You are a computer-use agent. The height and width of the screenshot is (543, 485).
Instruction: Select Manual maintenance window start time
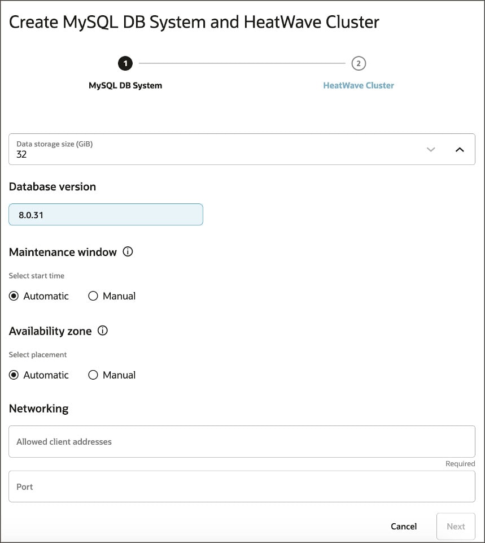click(x=93, y=296)
